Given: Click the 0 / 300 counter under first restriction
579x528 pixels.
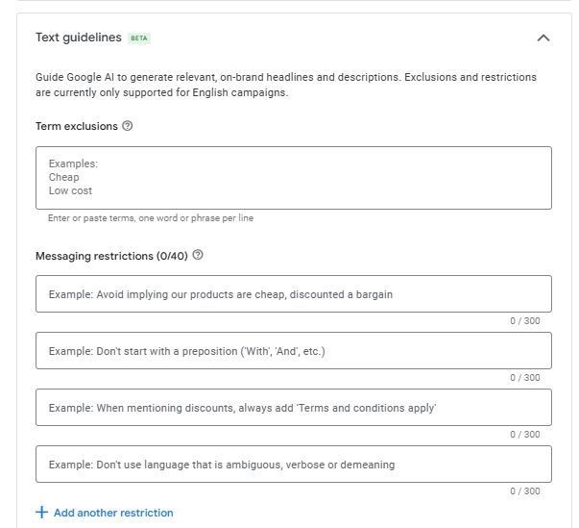Looking at the screenshot, I should click(524, 321).
